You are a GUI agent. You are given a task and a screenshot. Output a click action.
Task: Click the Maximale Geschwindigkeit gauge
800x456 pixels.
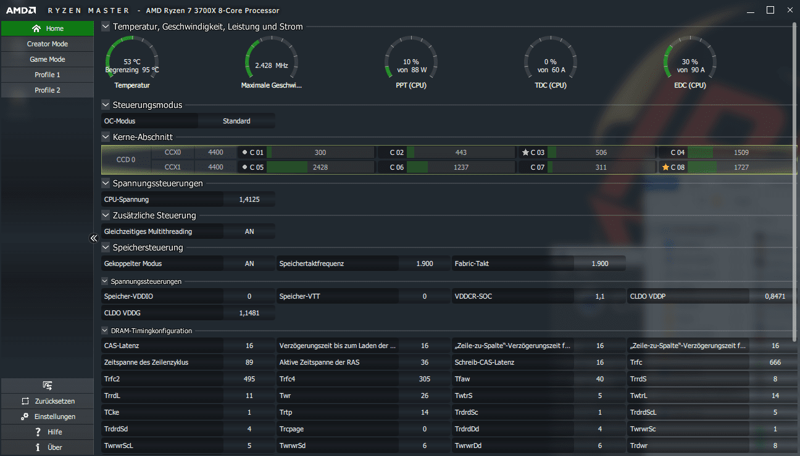pos(272,63)
